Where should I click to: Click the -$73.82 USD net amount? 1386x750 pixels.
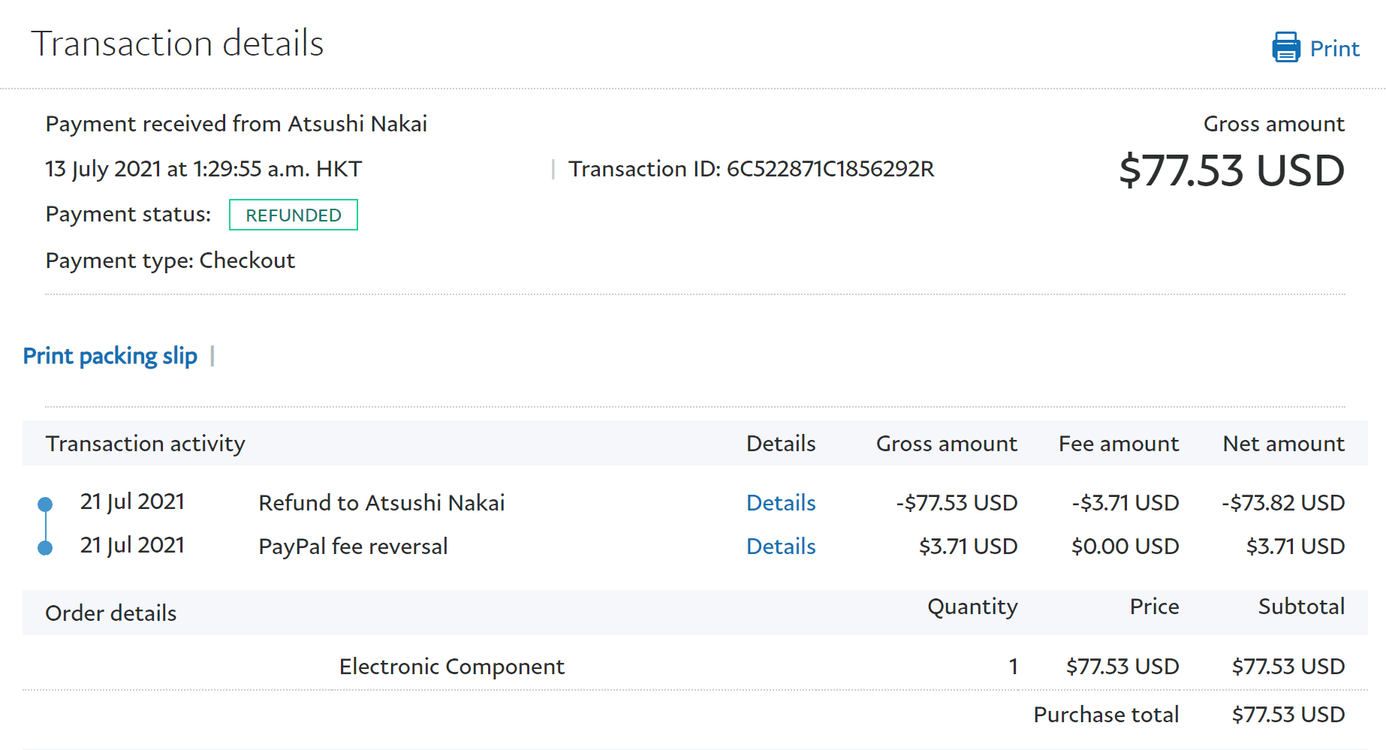pyautogui.click(x=1283, y=503)
